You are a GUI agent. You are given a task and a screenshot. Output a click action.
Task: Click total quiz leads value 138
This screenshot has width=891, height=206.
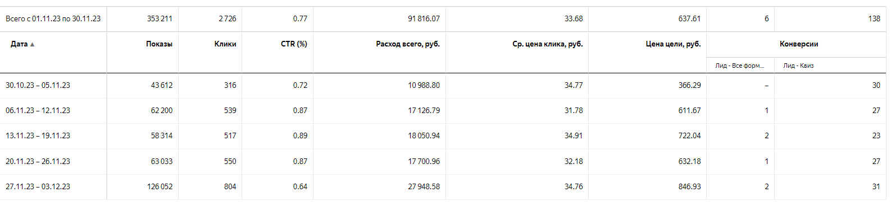(874, 18)
